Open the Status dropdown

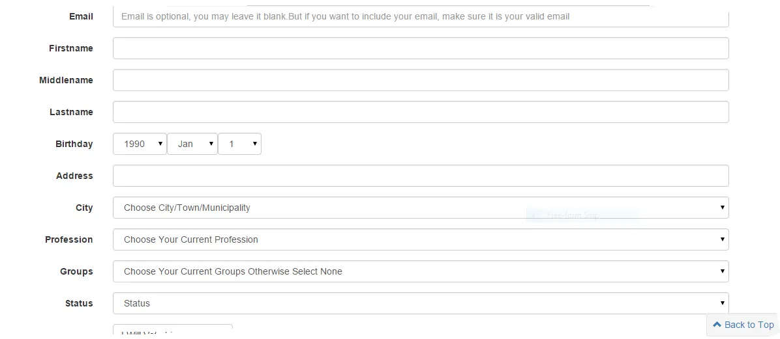420,303
